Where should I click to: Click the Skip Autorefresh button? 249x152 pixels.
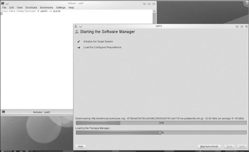coord(209,147)
